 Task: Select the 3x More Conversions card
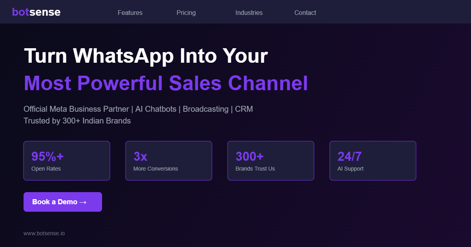[x=169, y=161]
